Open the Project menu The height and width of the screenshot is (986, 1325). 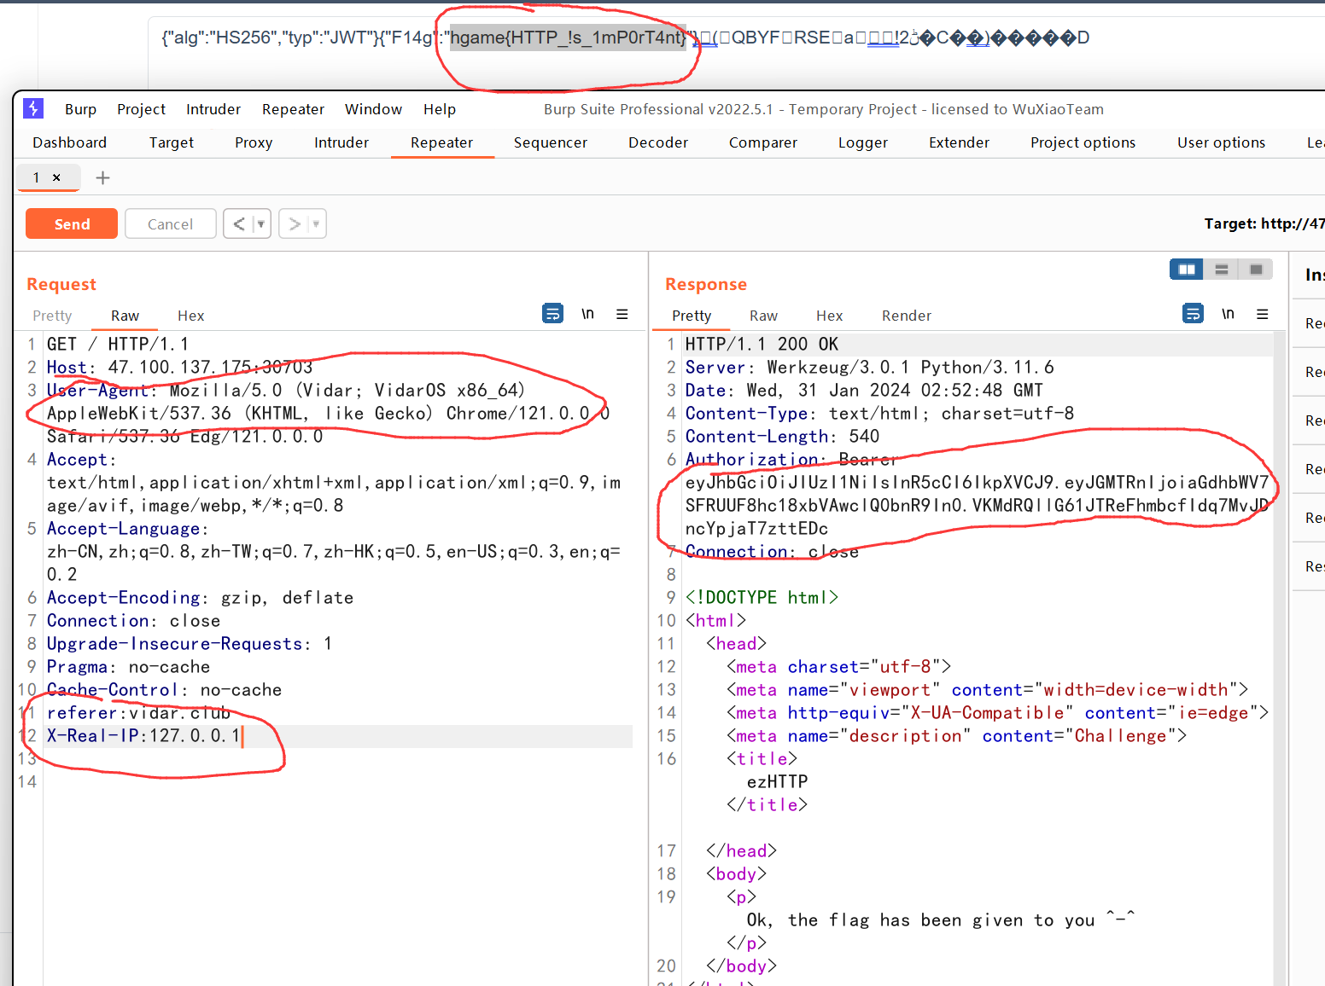141,109
